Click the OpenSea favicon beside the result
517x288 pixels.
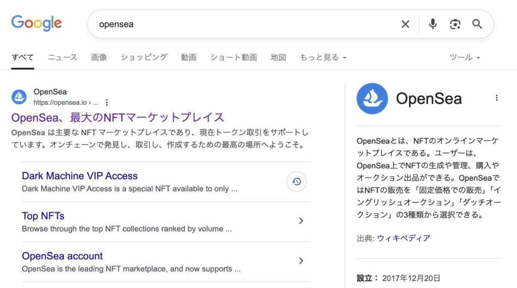click(x=19, y=97)
